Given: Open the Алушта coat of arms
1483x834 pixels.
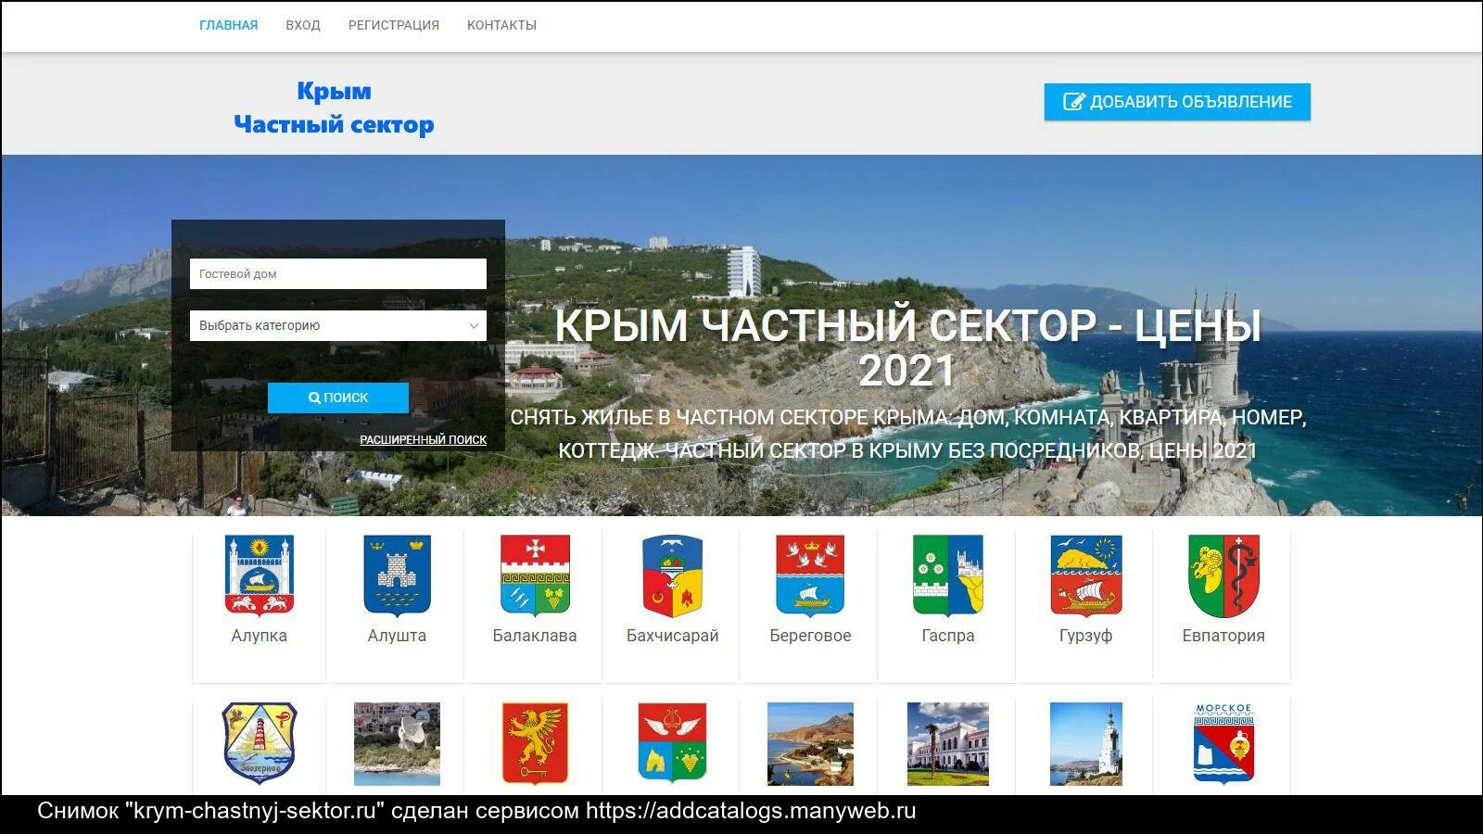Looking at the screenshot, I should coord(397,575).
